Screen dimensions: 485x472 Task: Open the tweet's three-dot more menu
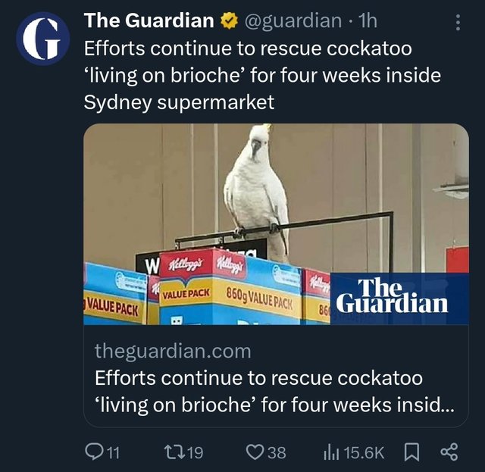[x=458, y=22]
